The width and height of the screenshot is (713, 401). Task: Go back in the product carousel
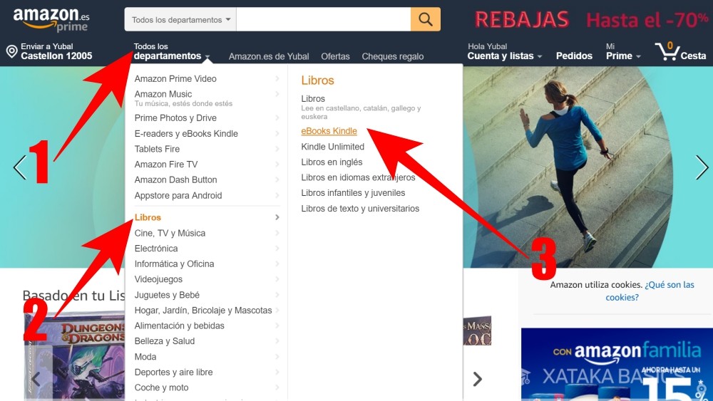pyautogui.click(x=36, y=379)
